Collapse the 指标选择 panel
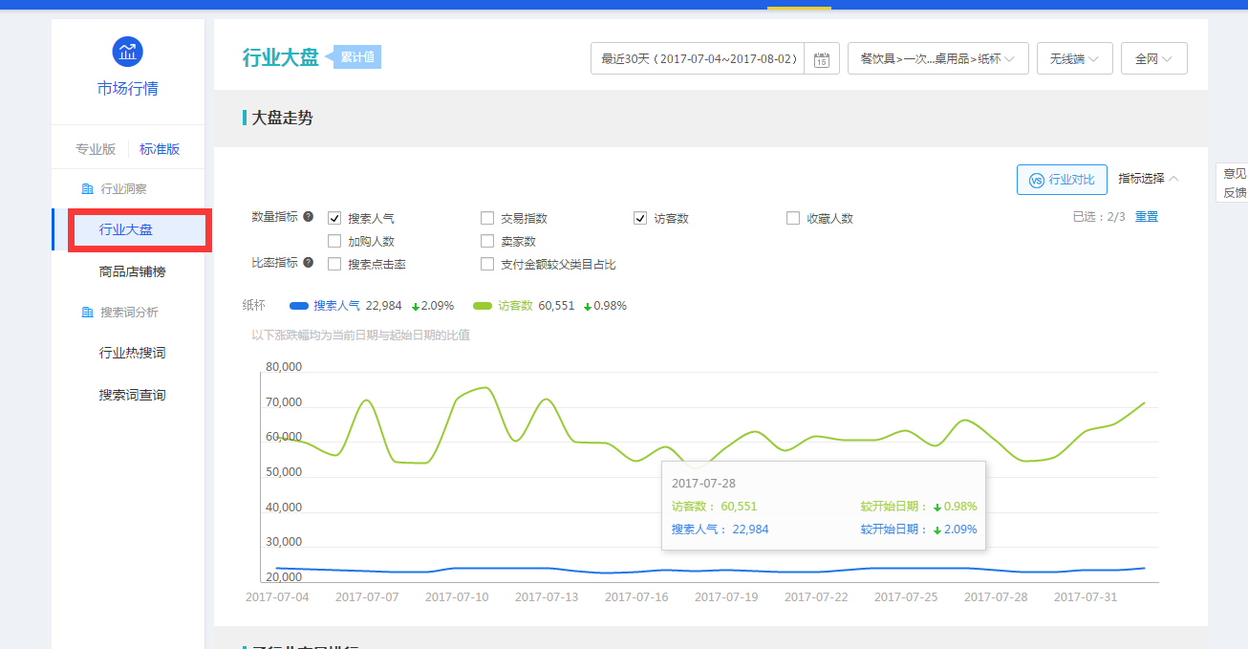 pyautogui.click(x=1149, y=179)
